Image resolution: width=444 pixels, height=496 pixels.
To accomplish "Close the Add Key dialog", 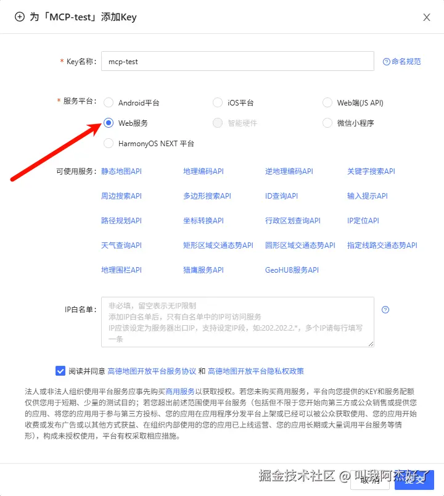I will (x=427, y=17).
